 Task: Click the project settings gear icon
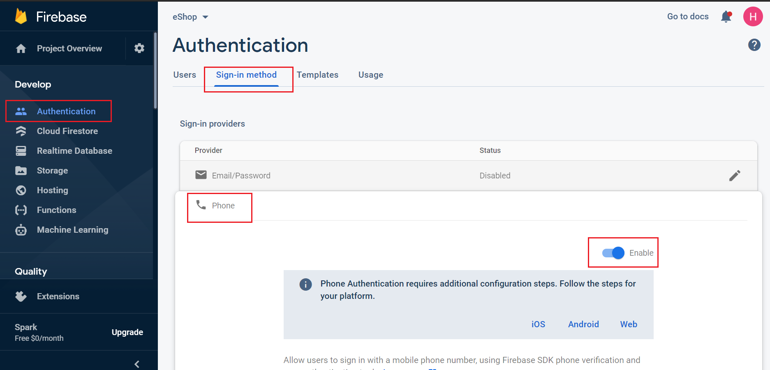(x=139, y=48)
